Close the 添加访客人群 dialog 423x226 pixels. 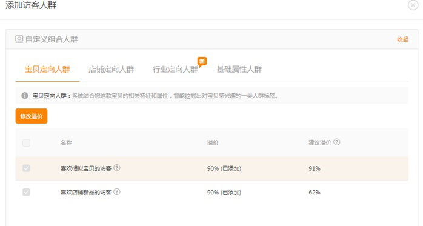click(x=413, y=5)
